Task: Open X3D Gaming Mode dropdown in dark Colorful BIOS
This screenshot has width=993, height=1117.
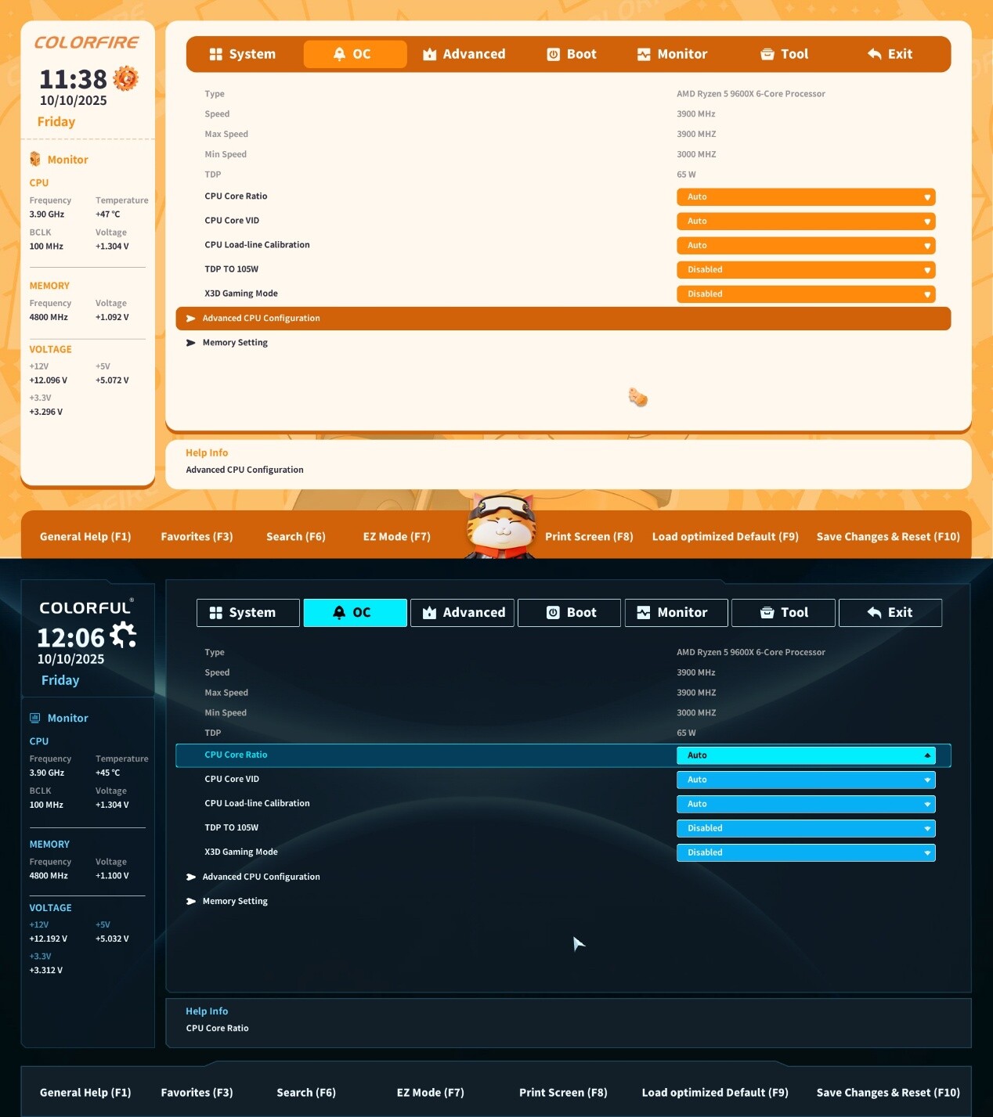Action: tap(806, 852)
